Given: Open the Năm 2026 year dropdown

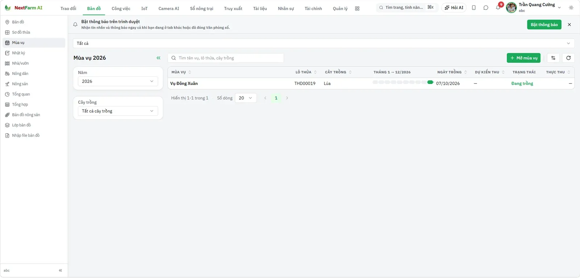Looking at the screenshot, I should pos(118,81).
